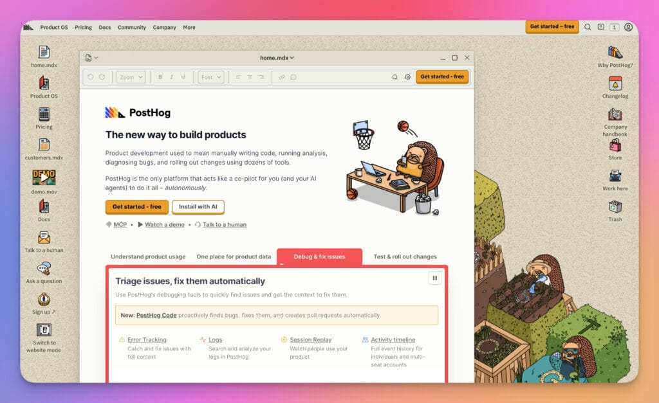Open the Trash desktop icon
659x403 pixels.
tap(615, 206)
